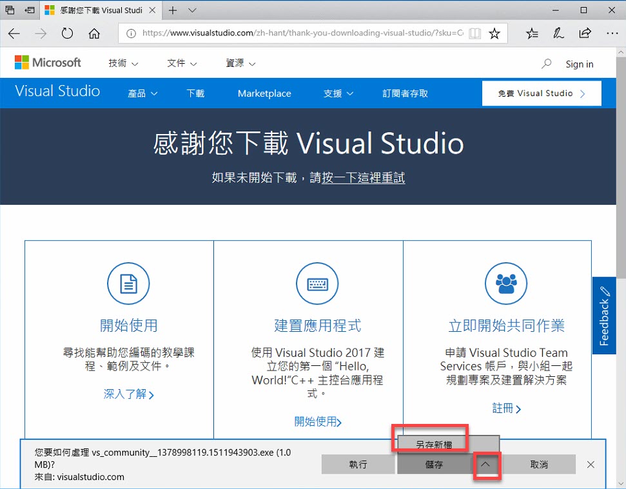Click 按一下這裡重試 retry download link
Image resolution: width=626 pixels, height=489 pixels.
tap(364, 177)
